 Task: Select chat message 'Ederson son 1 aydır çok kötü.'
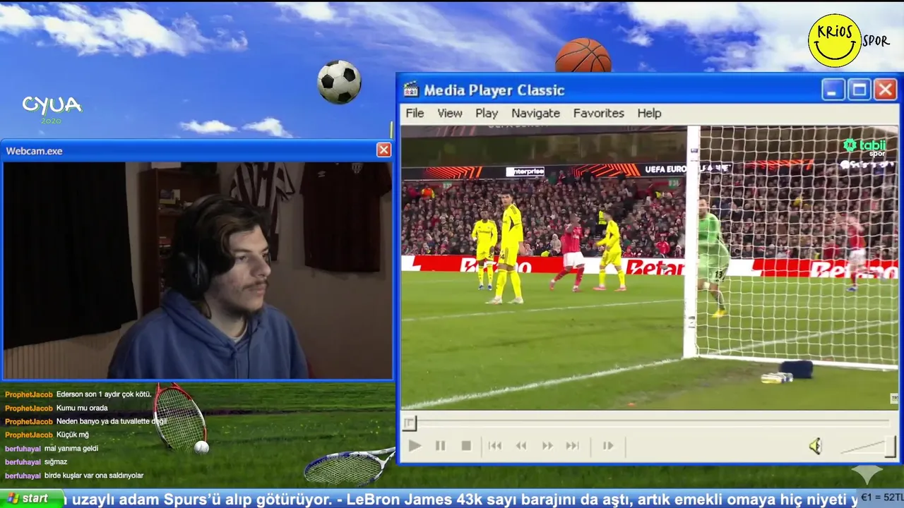point(104,394)
